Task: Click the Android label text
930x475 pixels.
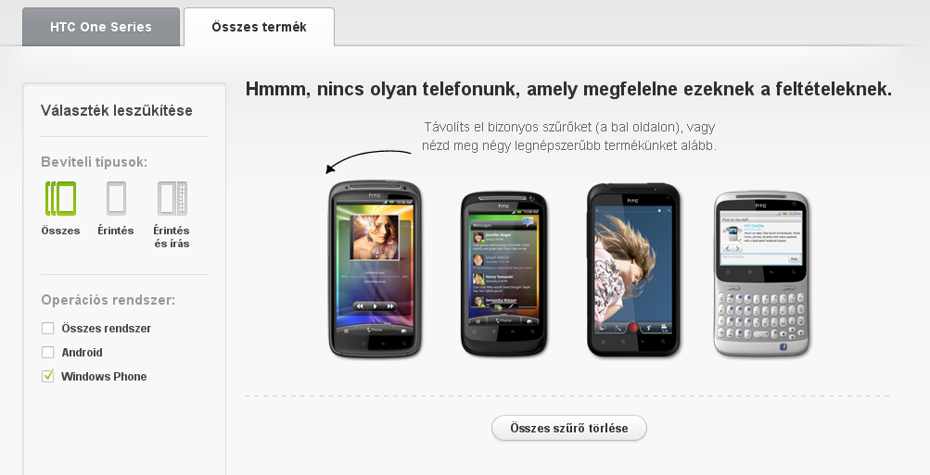Action: tap(82, 353)
